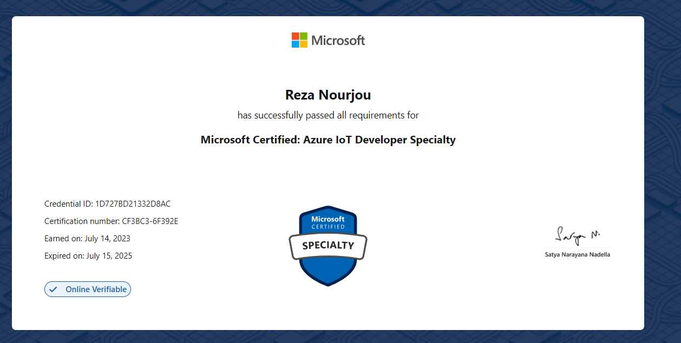Click the Certification number CF3BC3-6F392E line
Viewport: 681px width, 343px height.
112,221
